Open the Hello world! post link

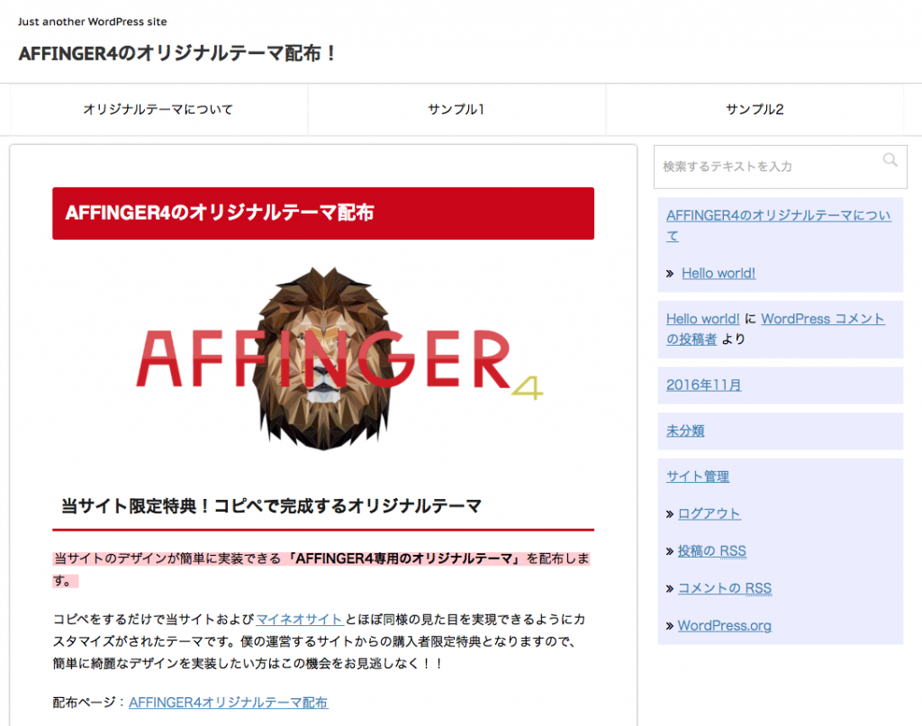pos(719,273)
